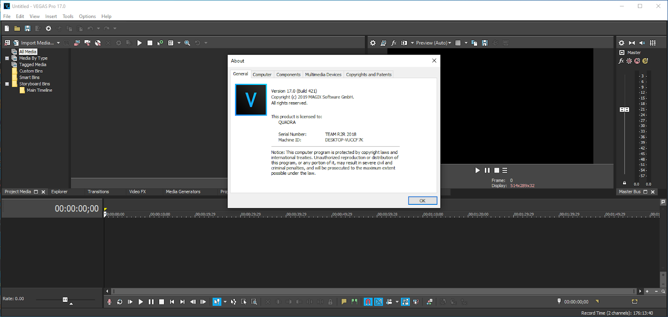Adjust the playback Rate slider
The height and width of the screenshot is (317, 668).
(65, 299)
